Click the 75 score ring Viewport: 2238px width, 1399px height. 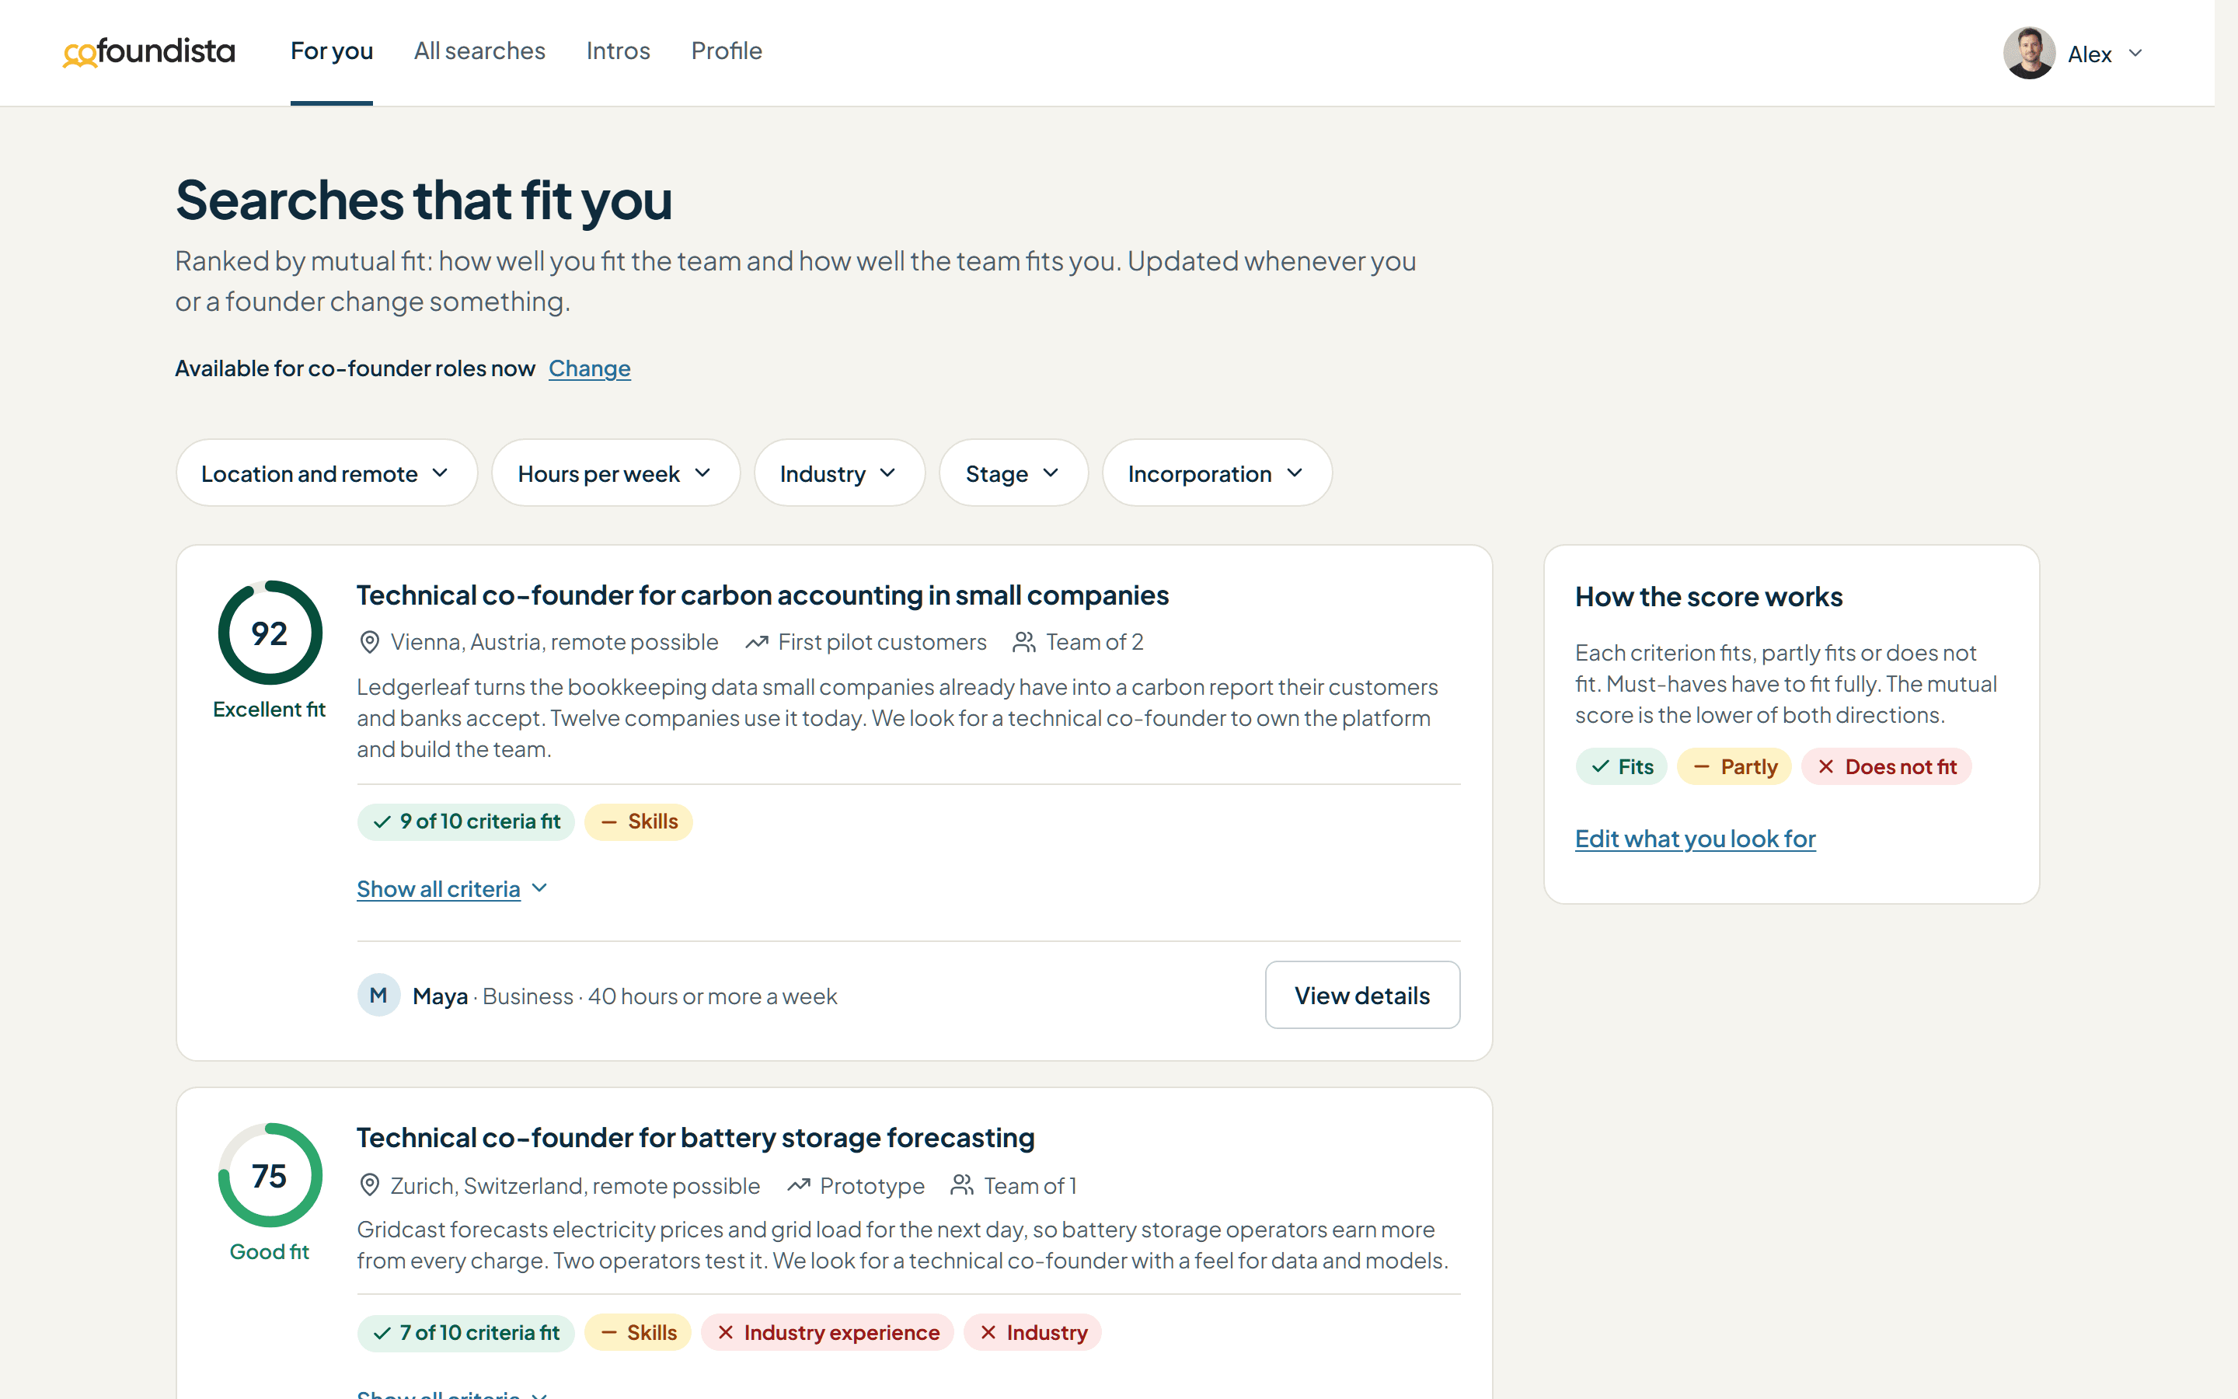point(269,1175)
